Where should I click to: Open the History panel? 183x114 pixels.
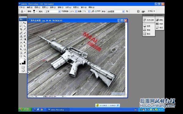(x=149, y=20)
